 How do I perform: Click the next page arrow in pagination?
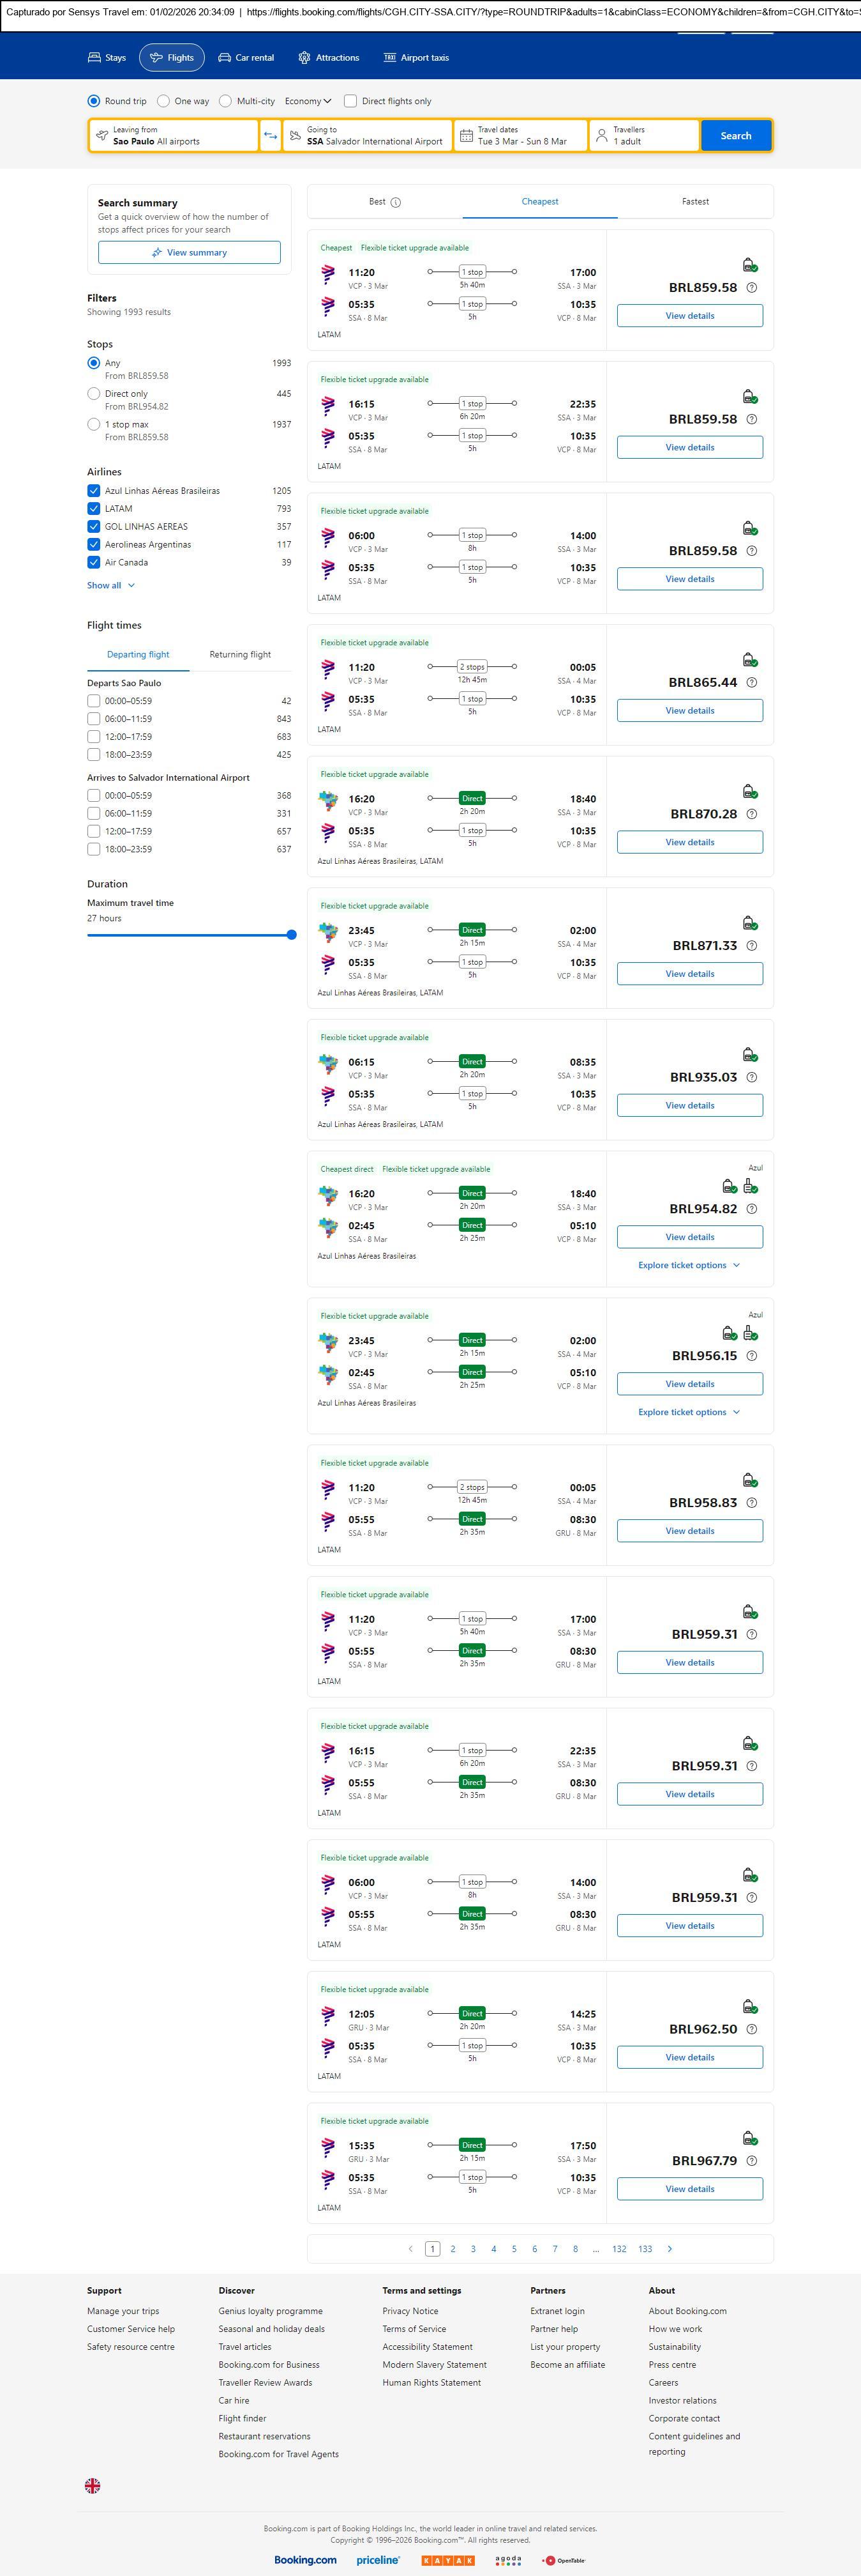coord(670,2249)
